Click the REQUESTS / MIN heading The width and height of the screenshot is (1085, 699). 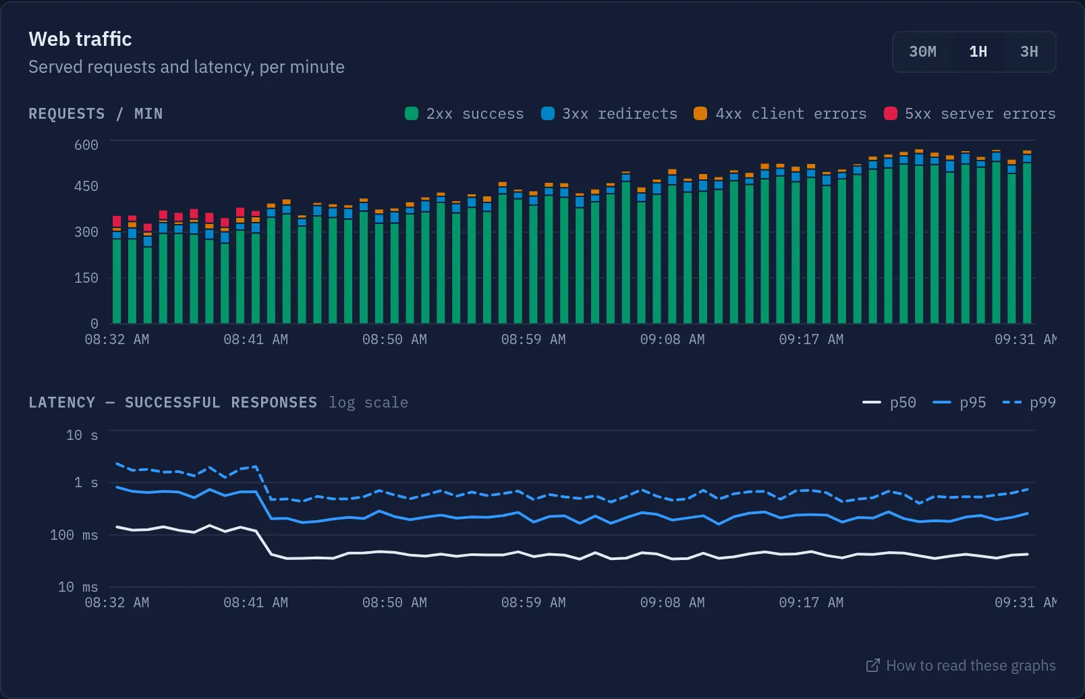click(x=96, y=113)
